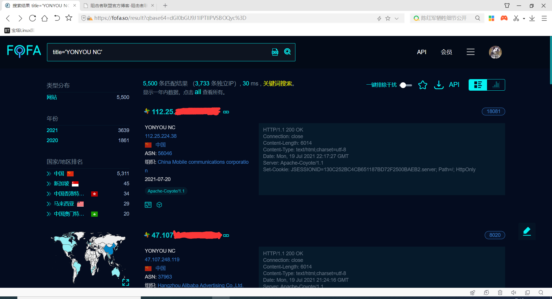The height and width of the screenshot is (299, 552).
Task: Click ASN 56046 link
Action: click(165, 153)
